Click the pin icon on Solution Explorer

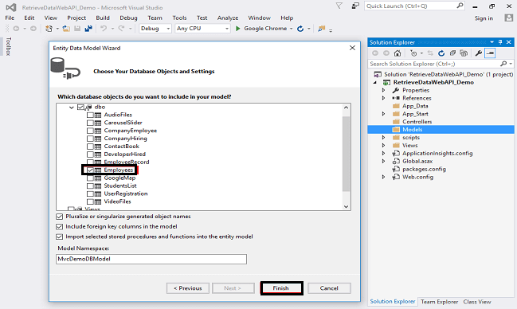[x=500, y=42]
